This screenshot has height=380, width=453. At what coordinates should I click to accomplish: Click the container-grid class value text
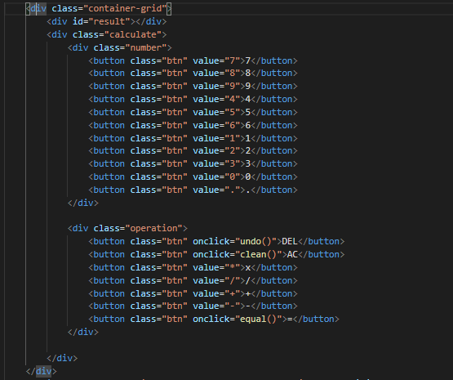pyautogui.click(x=125, y=8)
